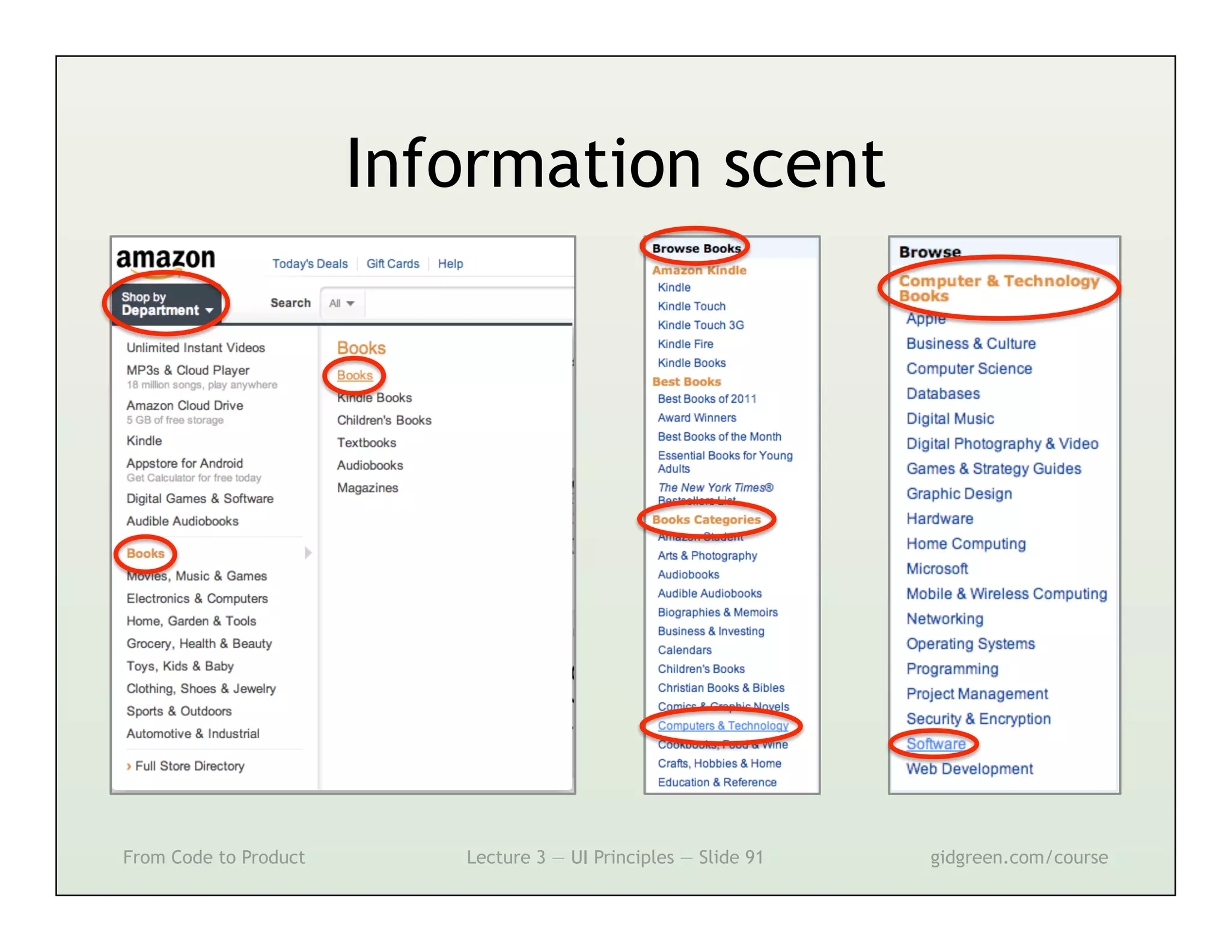
Task: Click the Help link
Action: coord(450,263)
